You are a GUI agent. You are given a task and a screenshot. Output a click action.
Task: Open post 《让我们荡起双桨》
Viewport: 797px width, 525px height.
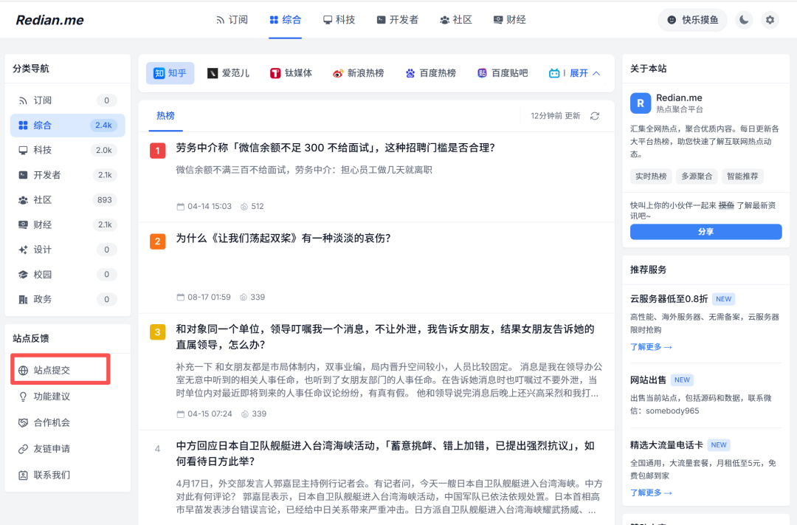coord(283,239)
